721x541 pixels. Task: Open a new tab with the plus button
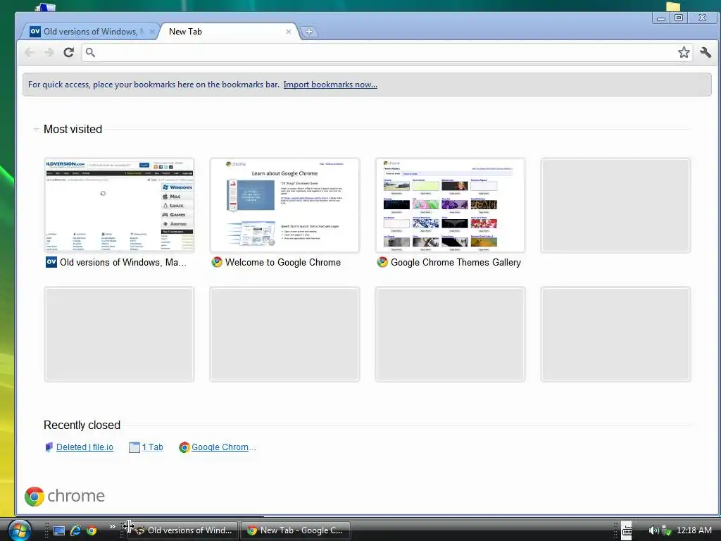point(309,32)
